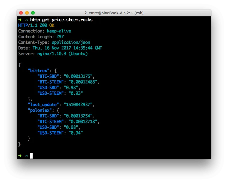Click the window title 'emre@MacBook-Air-2: ~ (zsh)'
The height and width of the screenshot is (183, 228).
pyautogui.click(x=116, y=13)
